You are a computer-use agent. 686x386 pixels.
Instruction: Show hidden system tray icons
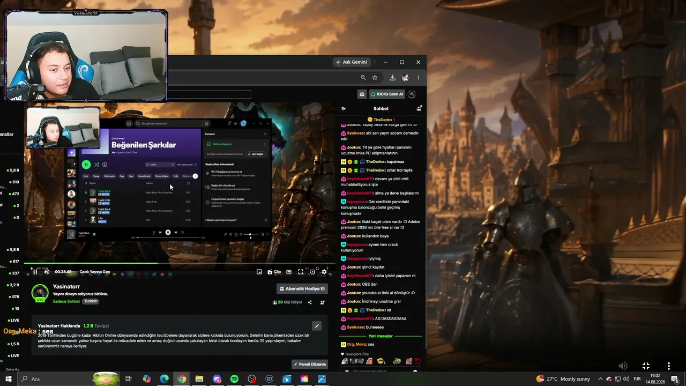[600, 379]
